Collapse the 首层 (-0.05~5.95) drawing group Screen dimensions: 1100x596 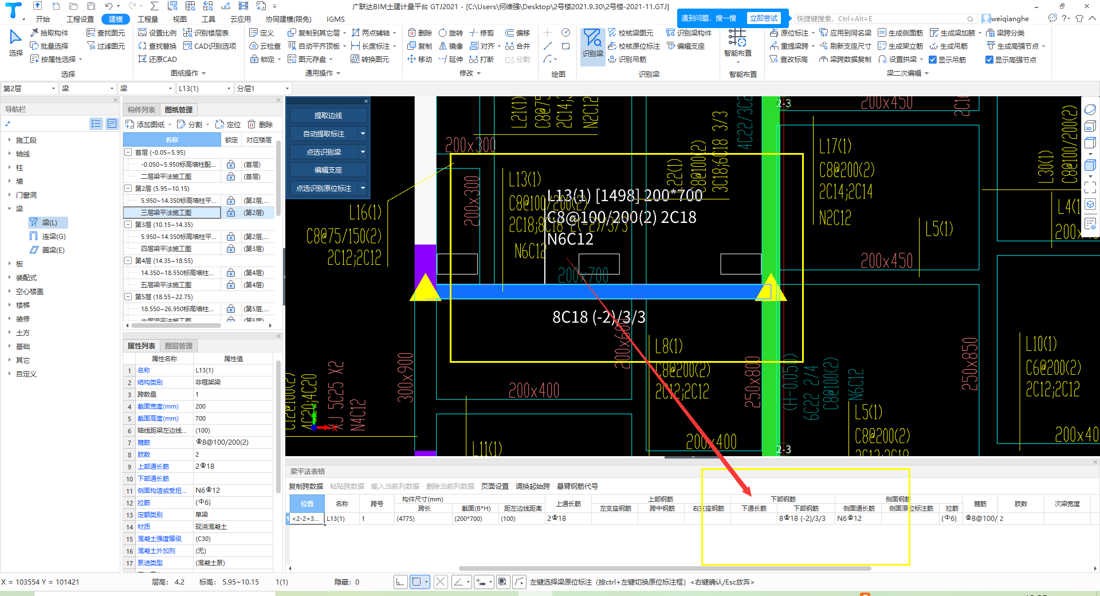(128, 152)
